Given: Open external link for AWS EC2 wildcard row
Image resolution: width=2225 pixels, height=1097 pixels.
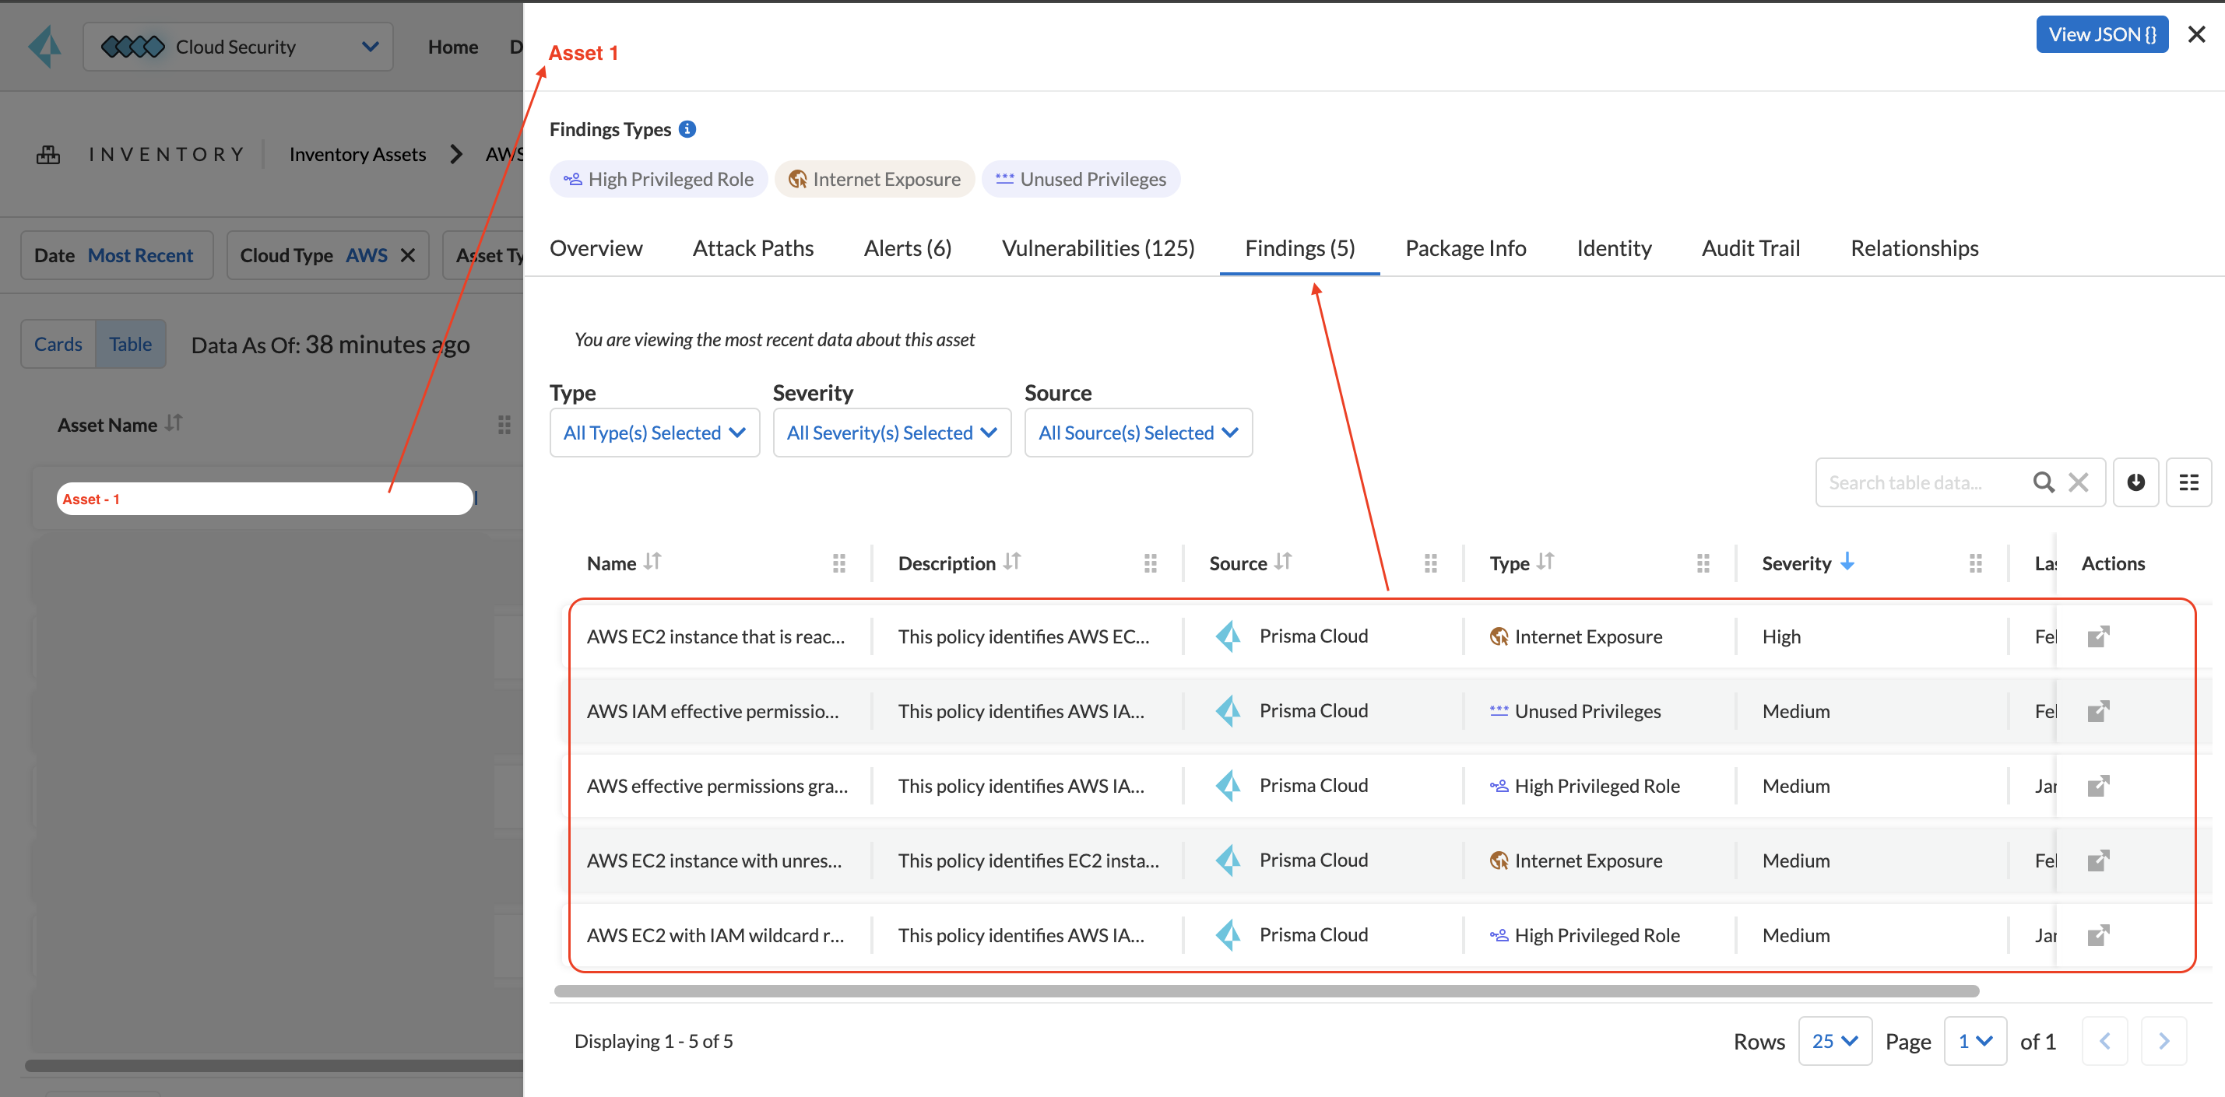Looking at the screenshot, I should [2098, 936].
